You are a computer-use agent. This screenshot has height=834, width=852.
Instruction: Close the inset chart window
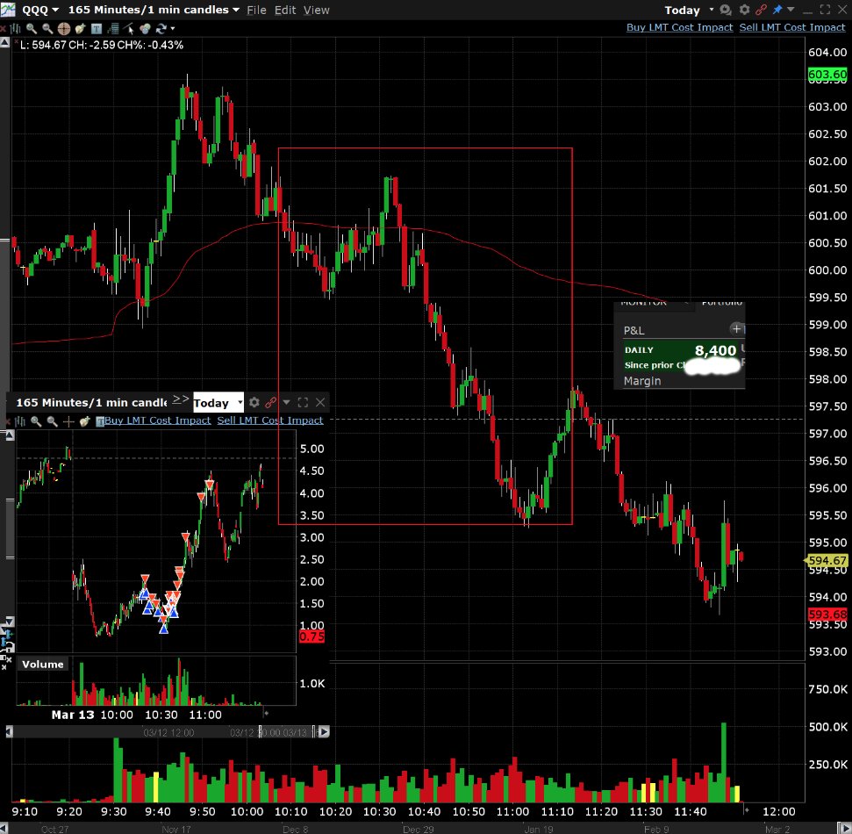[x=320, y=402]
